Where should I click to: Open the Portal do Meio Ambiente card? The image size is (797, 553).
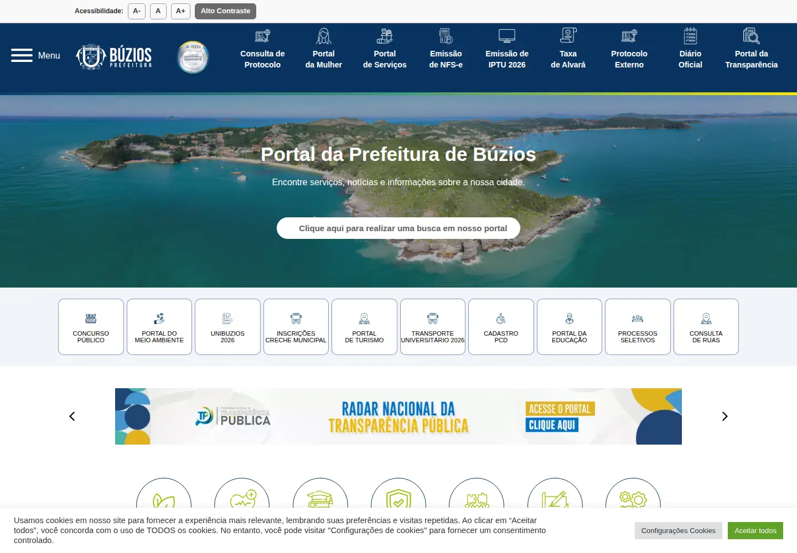[x=159, y=327]
